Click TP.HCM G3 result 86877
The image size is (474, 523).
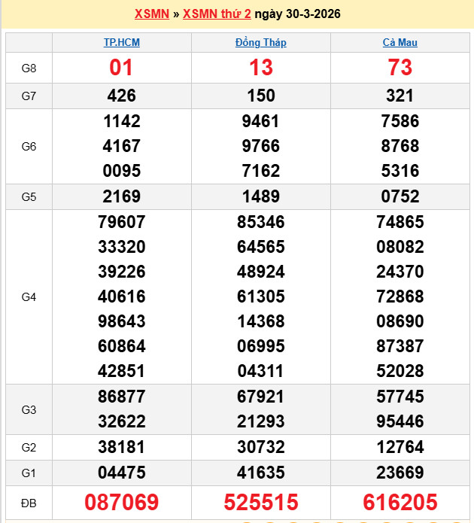point(121,397)
